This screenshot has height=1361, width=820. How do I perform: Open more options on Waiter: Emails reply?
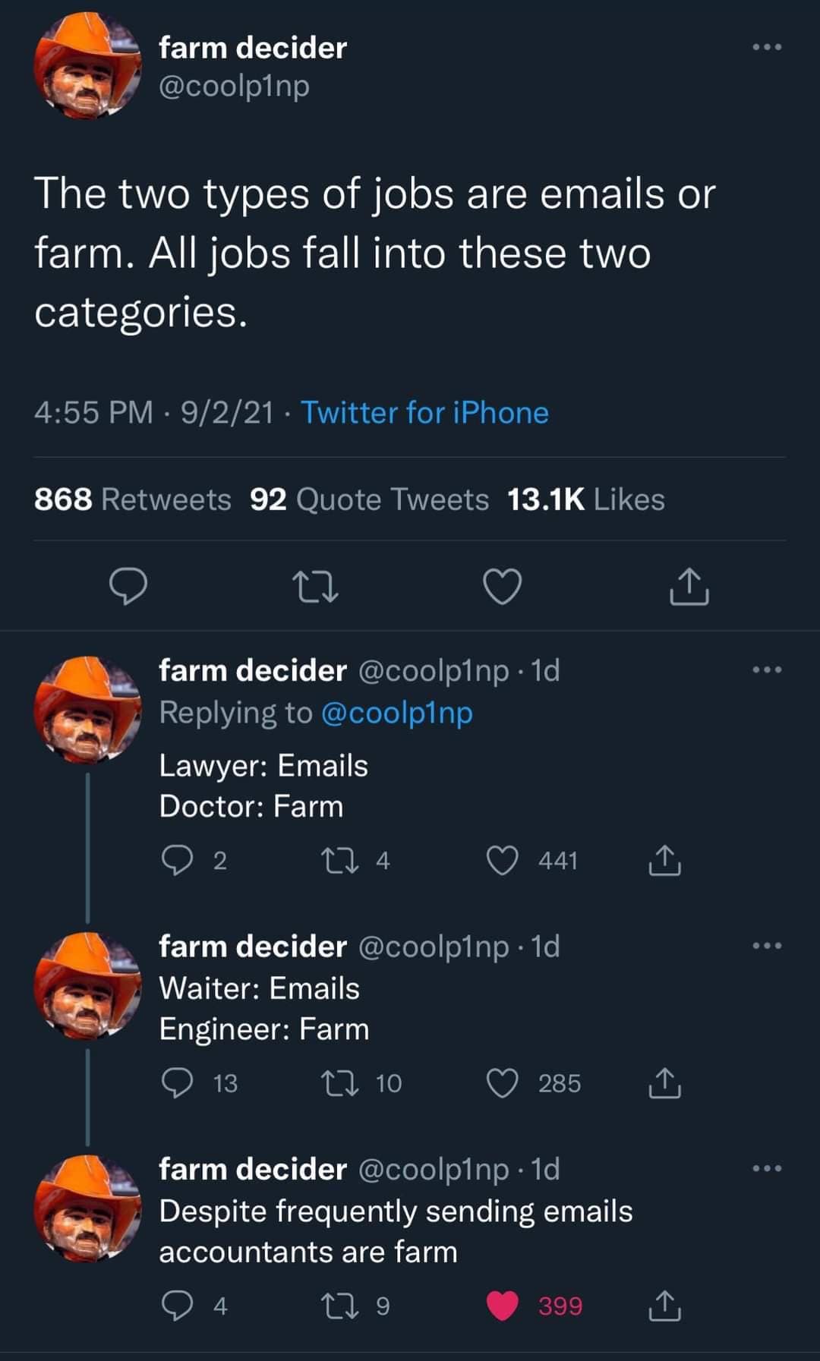click(767, 944)
